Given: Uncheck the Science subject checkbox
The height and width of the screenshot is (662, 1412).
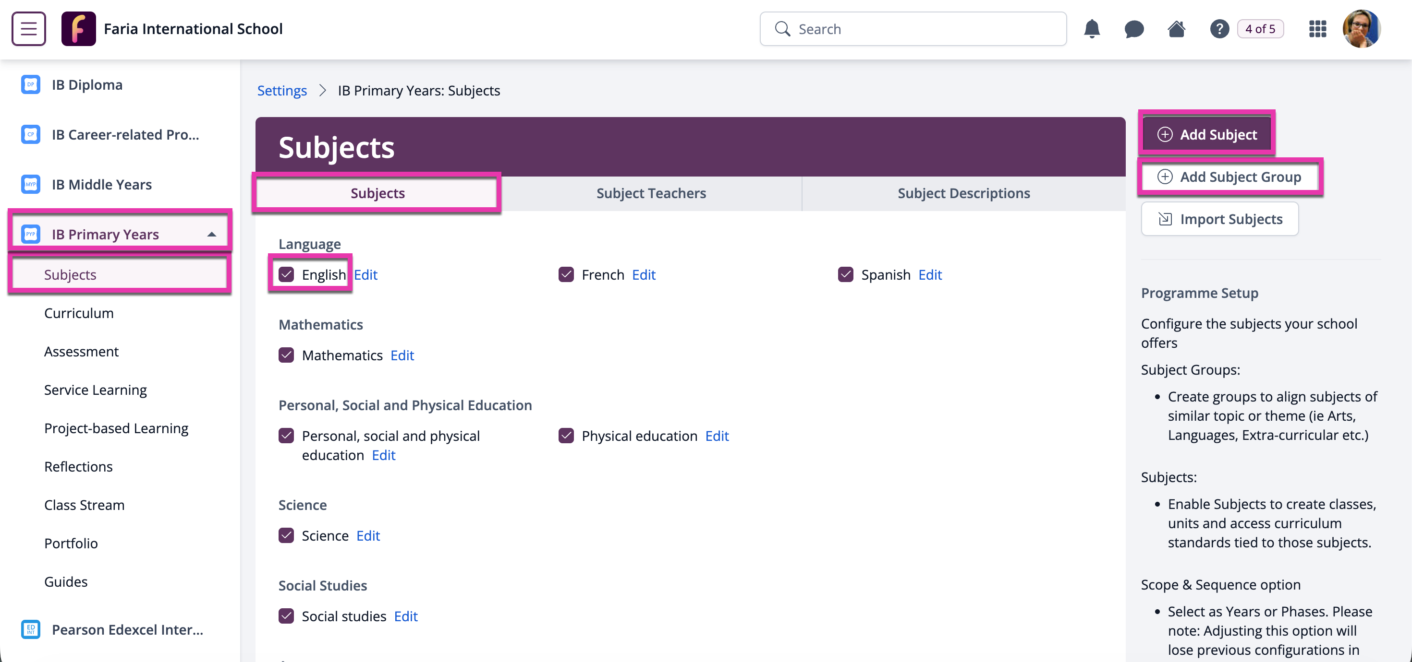Looking at the screenshot, I should tap(286, 535).
